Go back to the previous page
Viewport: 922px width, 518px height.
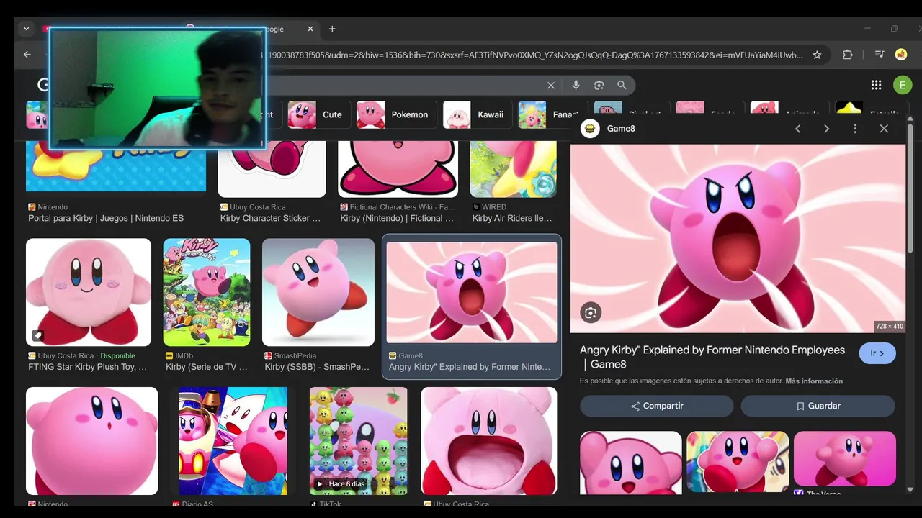[x=27, y=55]
